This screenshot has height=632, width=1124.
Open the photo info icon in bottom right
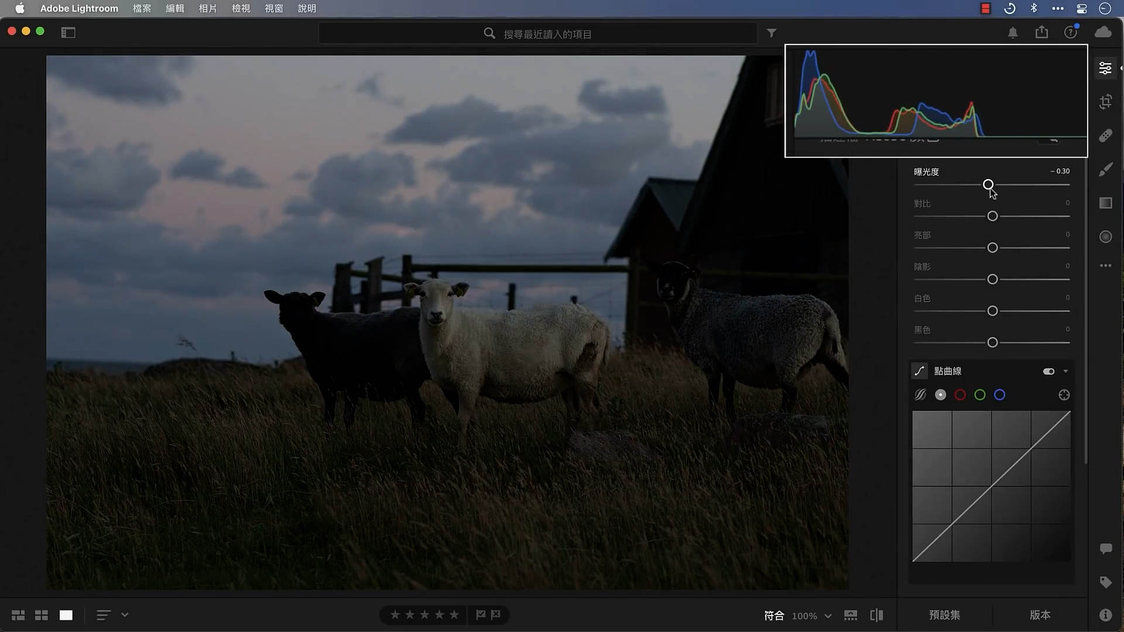point(1106,615)
